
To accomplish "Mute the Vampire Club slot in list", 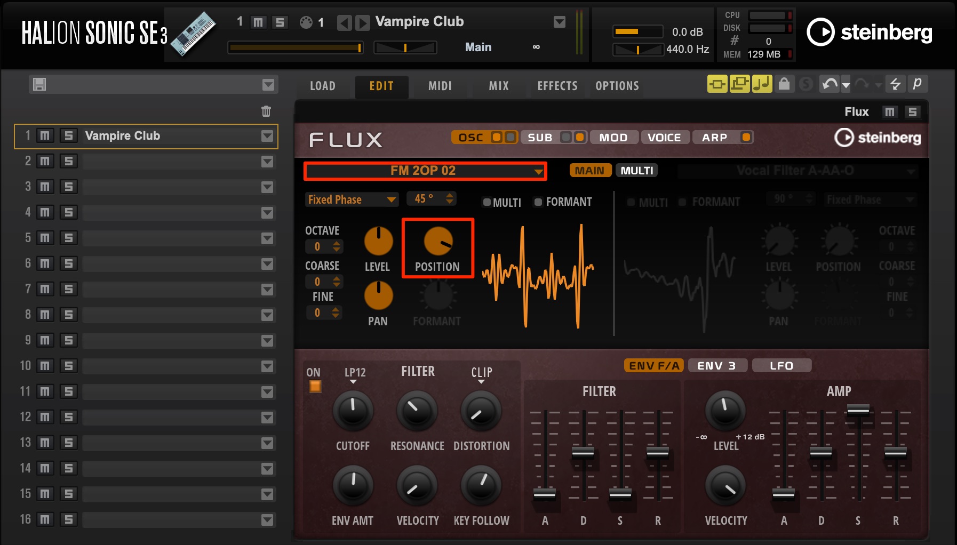I will [x=45, y=135].
